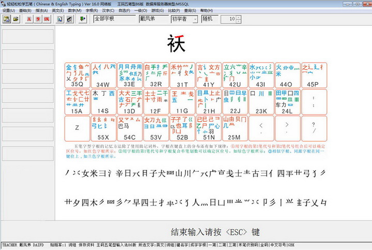The height and width of the screenshot is (250, 372).
Task: Click the 24L key on keyboard chart
Action: [x=288, y=102]
